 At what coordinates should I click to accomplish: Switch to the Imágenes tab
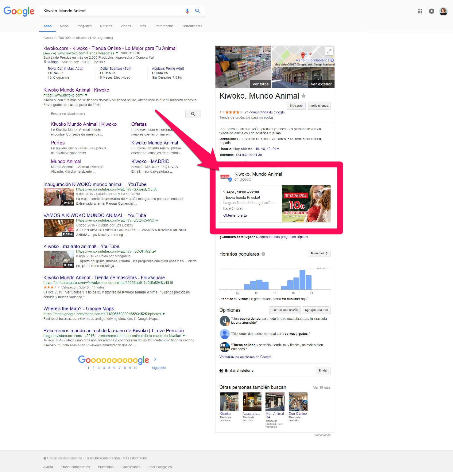[x=84, y=26]
